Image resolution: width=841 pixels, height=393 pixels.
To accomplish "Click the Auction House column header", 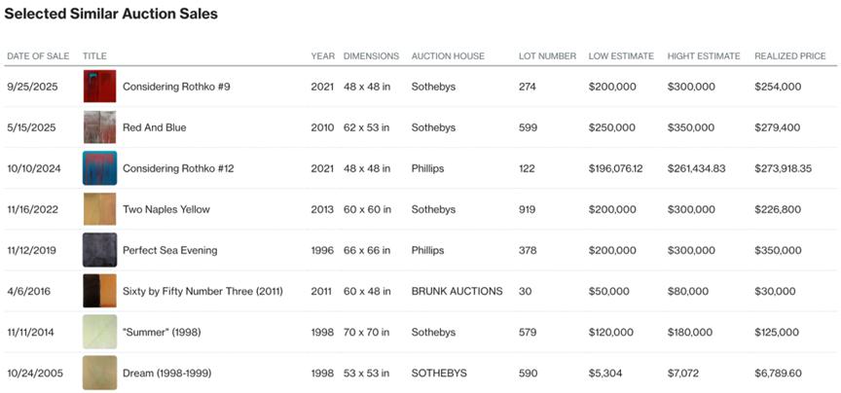I will coord(448,56).
